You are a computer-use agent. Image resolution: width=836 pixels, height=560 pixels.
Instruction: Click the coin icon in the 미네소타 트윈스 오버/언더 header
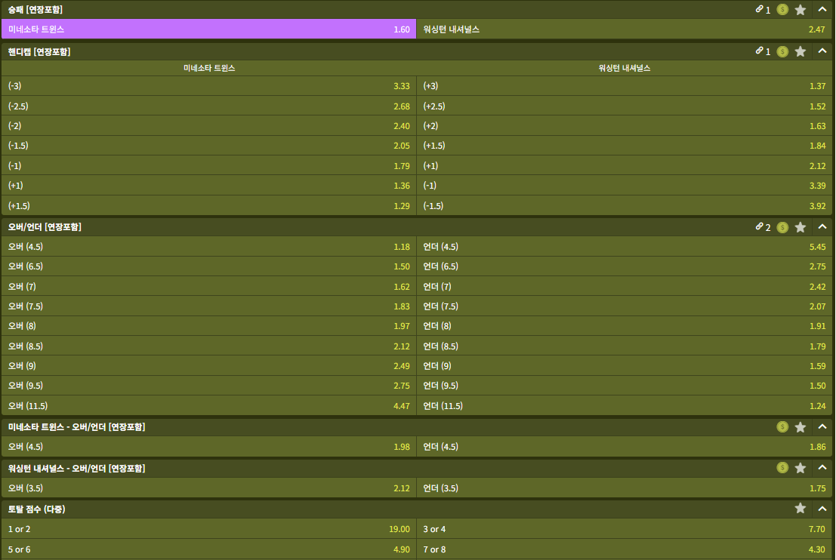782,427
